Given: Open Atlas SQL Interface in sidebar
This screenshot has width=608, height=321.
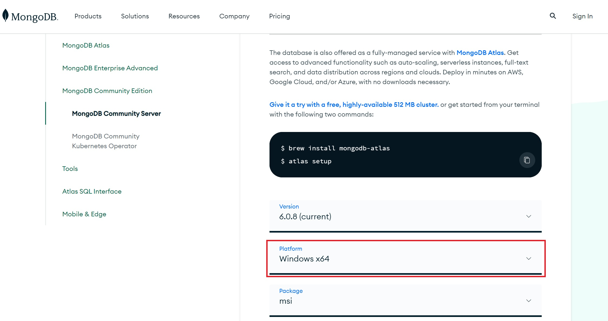Looking at the screenshot, I should coord(92,191).
